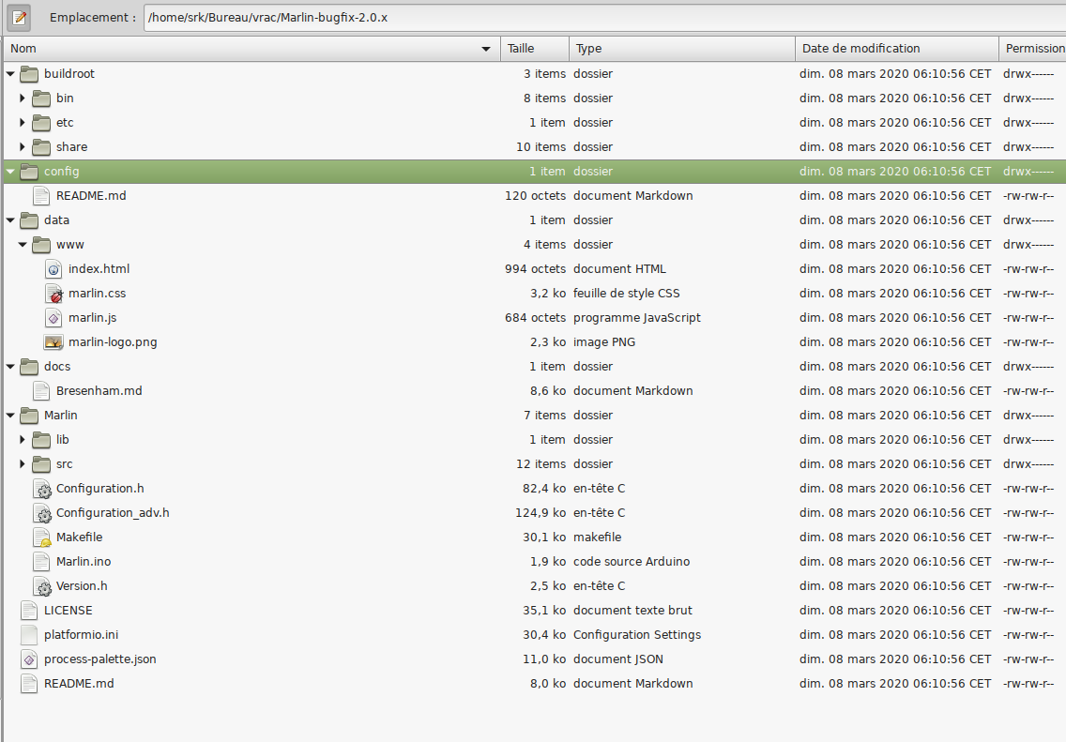The width and height of the screenshot is (1066, 742).
Task: Click the src folder icon
Action: click(41, 464)
